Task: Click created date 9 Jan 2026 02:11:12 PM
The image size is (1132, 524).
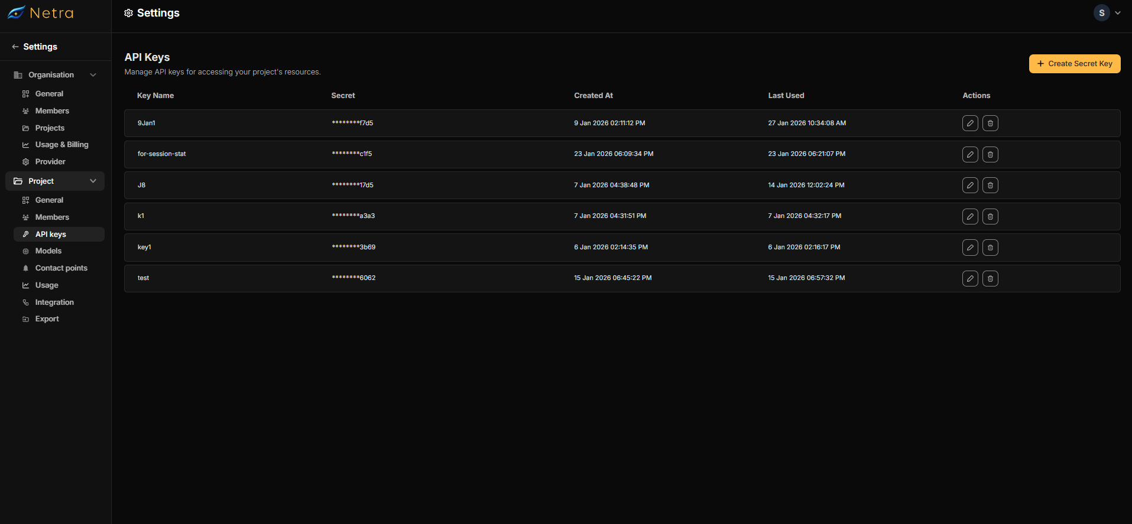Action: click(609, 123)
